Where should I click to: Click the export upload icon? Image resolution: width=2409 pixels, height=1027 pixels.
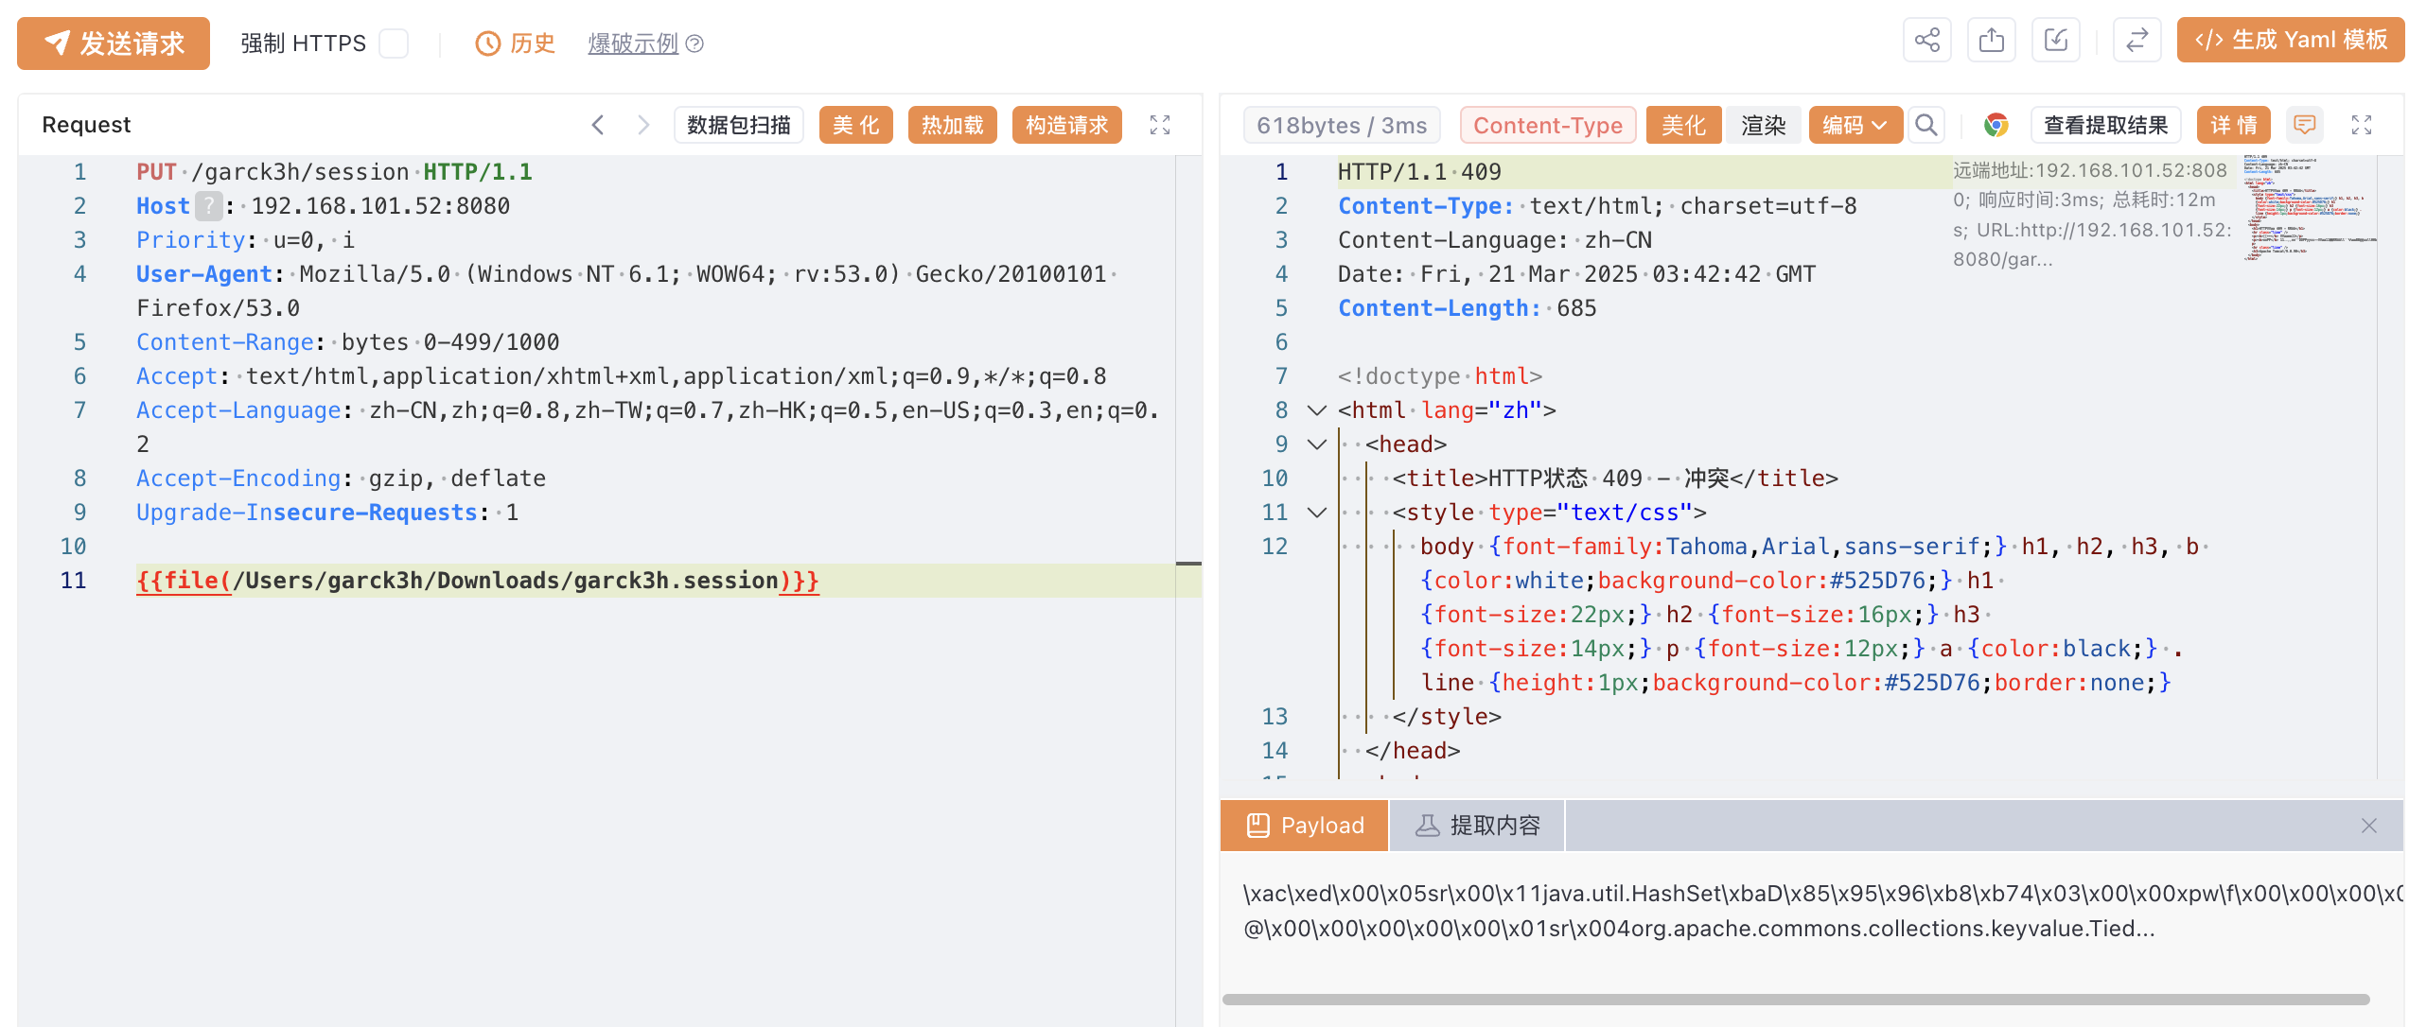click(x=1991, y=41)
